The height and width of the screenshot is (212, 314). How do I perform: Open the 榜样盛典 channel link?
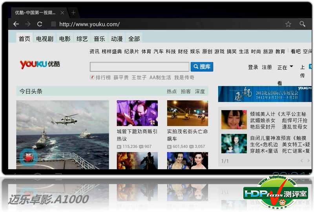(x=112, y=51)
